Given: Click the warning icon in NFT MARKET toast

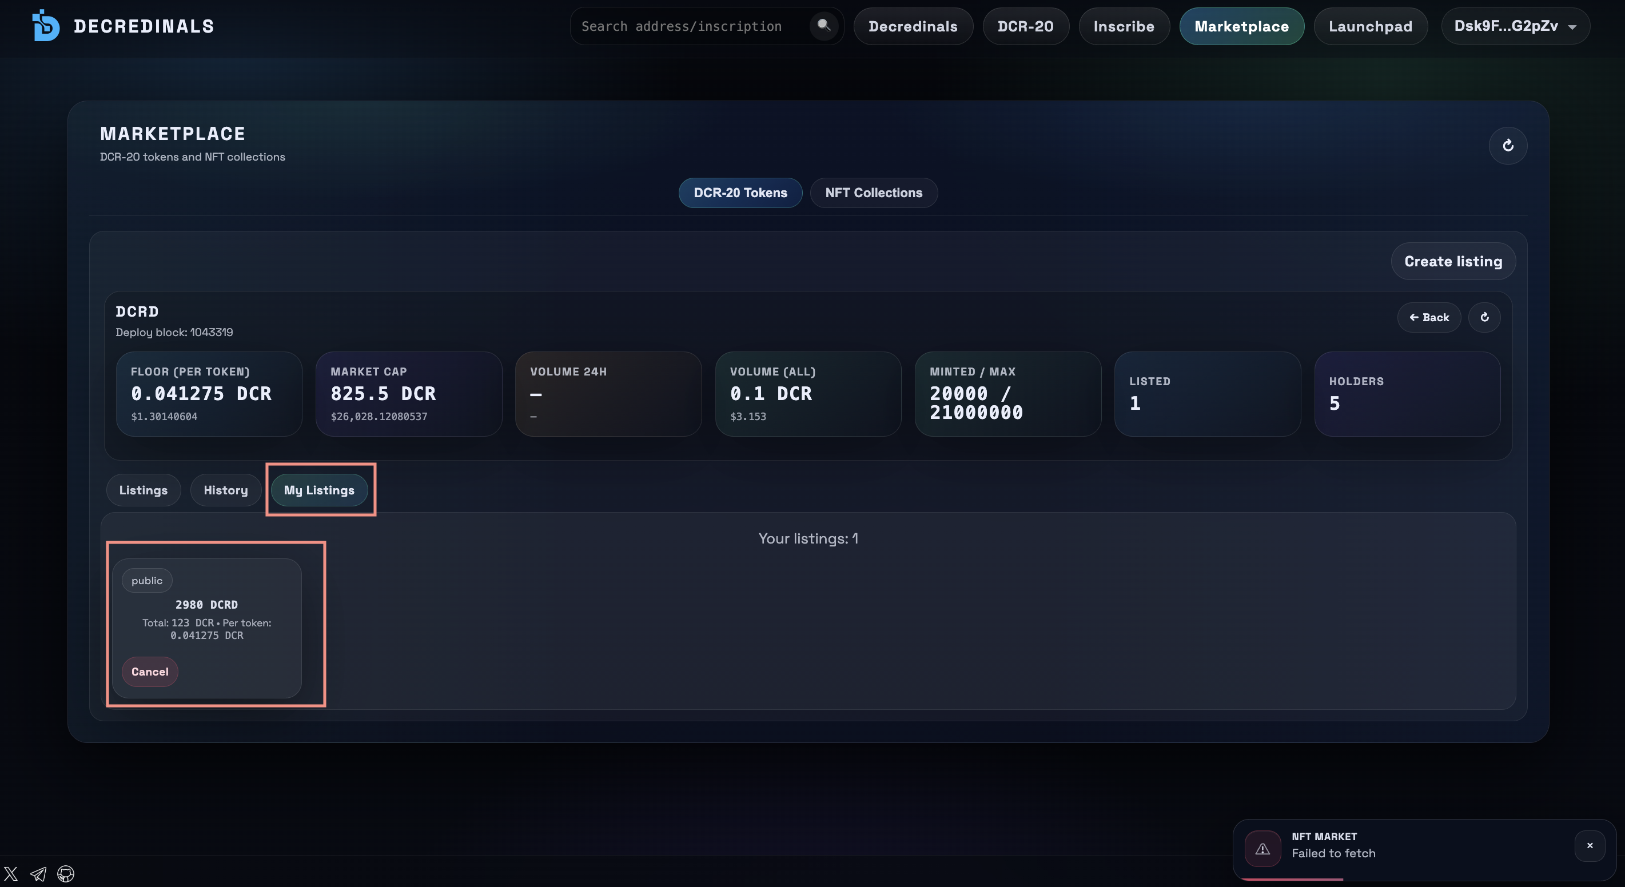Looking at the screenshot, I should 1262,849.
